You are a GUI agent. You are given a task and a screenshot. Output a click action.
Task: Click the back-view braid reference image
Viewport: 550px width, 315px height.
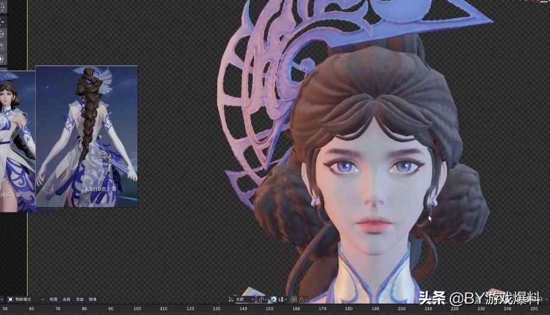click(x=87, y=136)
